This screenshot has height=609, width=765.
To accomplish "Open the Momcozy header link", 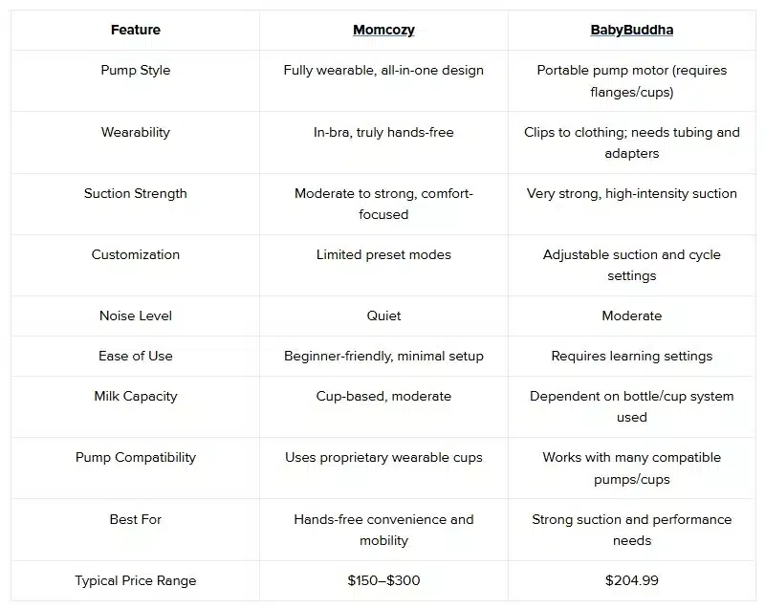I will tap(383, 30).
